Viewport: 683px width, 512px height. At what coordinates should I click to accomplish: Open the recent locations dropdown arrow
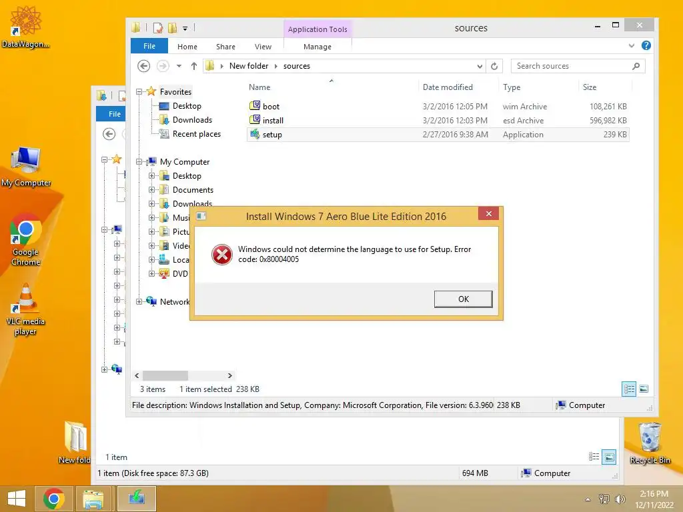[x=179, y=66]
